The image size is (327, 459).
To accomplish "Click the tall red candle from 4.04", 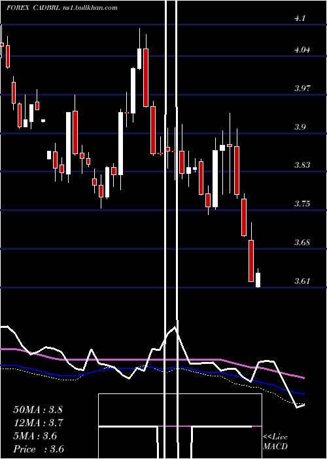I will pos(146,77).
